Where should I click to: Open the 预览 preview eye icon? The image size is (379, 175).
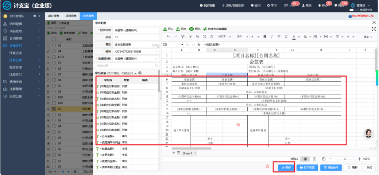(x=192, y=29)
